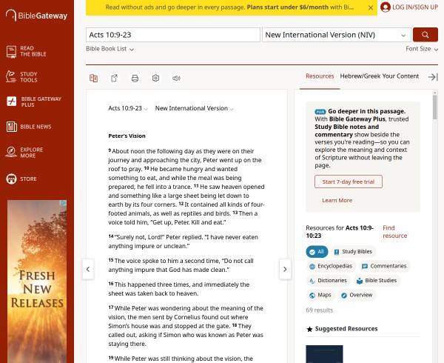Click the print passage icon
Screen dimensions: 444x363
(135, 79)
